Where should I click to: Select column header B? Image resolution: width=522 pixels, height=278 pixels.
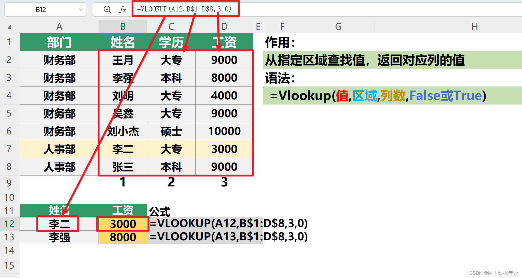pos(123,26)
